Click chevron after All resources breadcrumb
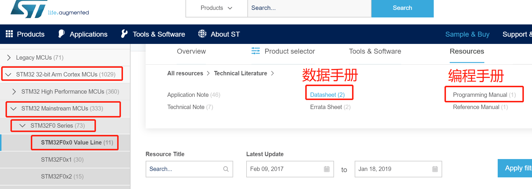532x189 pixels. point(208,73)
